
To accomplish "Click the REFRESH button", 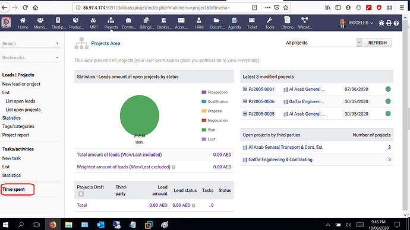I will click(x=377, y=43).
